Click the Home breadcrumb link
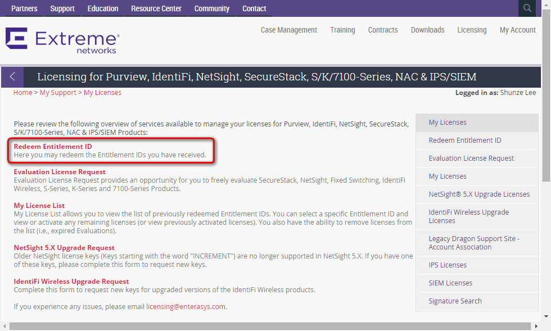This screenshot has width=551, height=331. pyautogui.click(x=23, y=92)
